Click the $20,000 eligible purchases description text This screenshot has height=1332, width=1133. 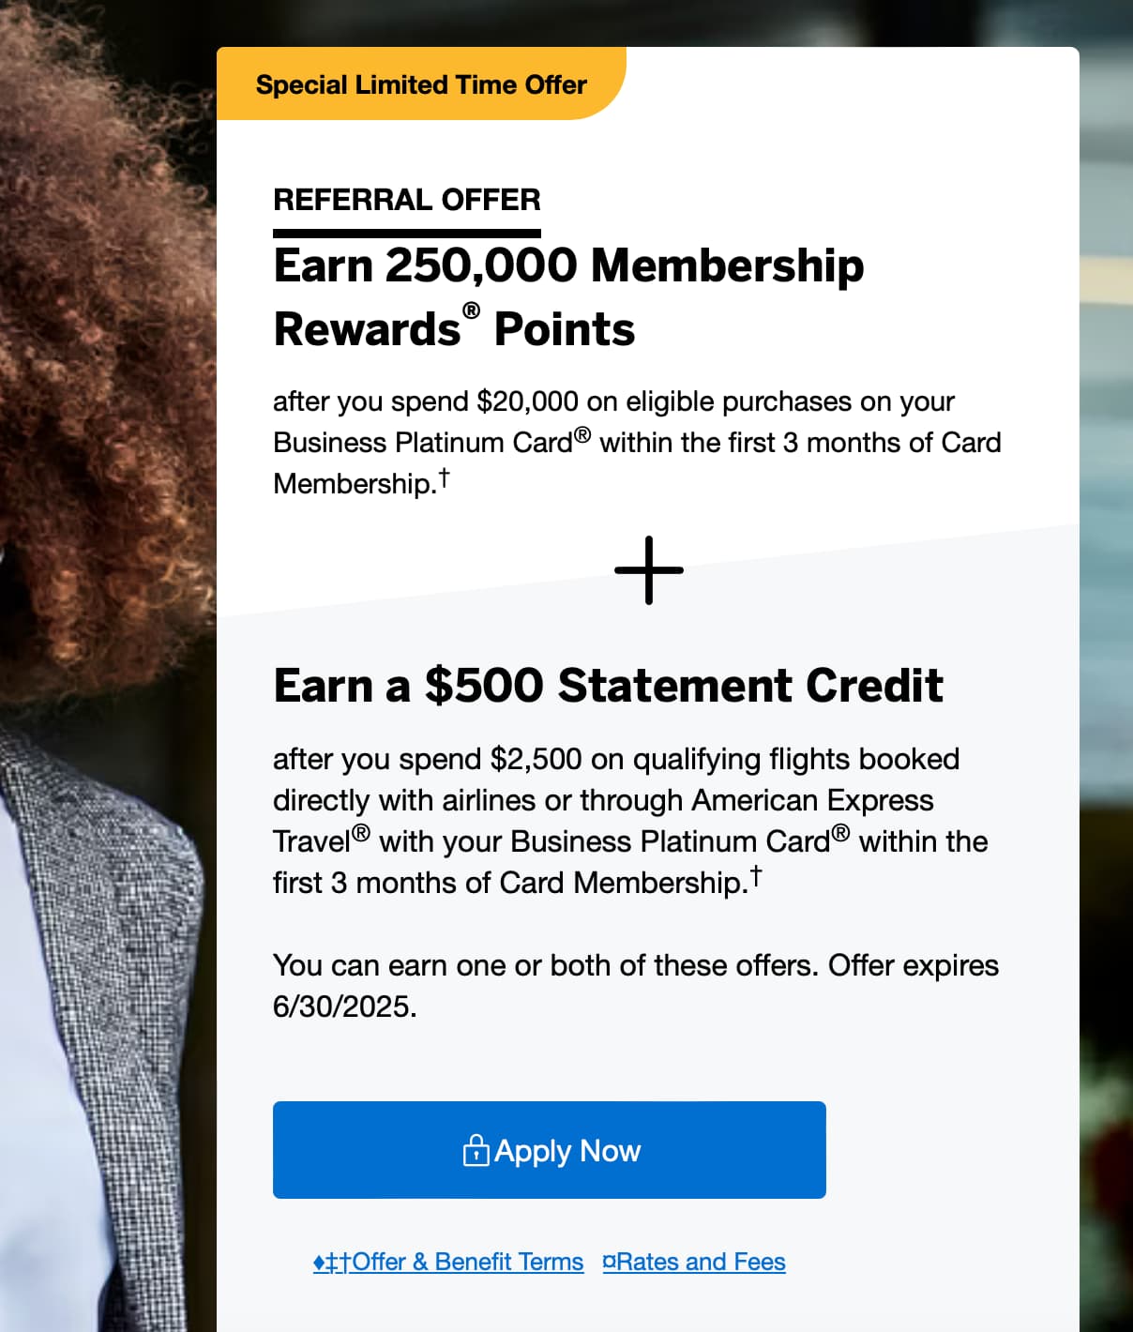(x=613, y=401)
